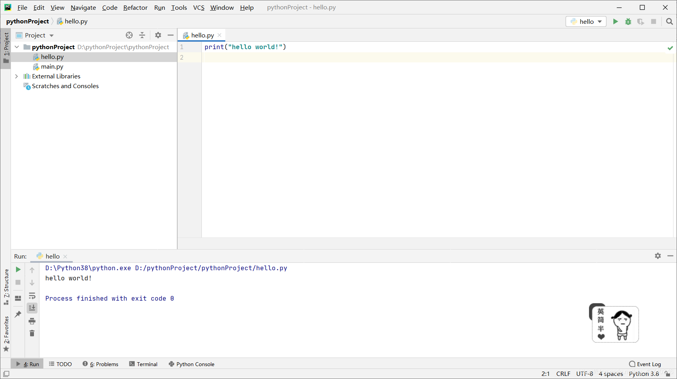Open the Favorites side tab
Image resolution: width=677 pixels, height=379 pixels.
[6, 334]
